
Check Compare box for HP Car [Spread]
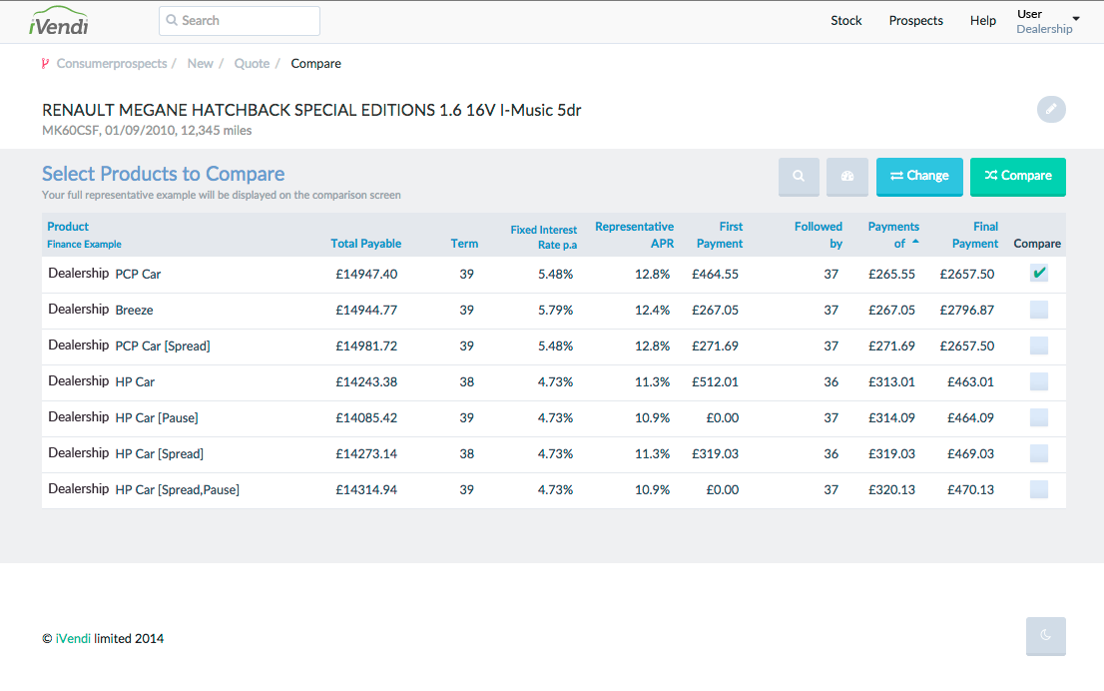pyautogui.click(x=1038, y=453)
